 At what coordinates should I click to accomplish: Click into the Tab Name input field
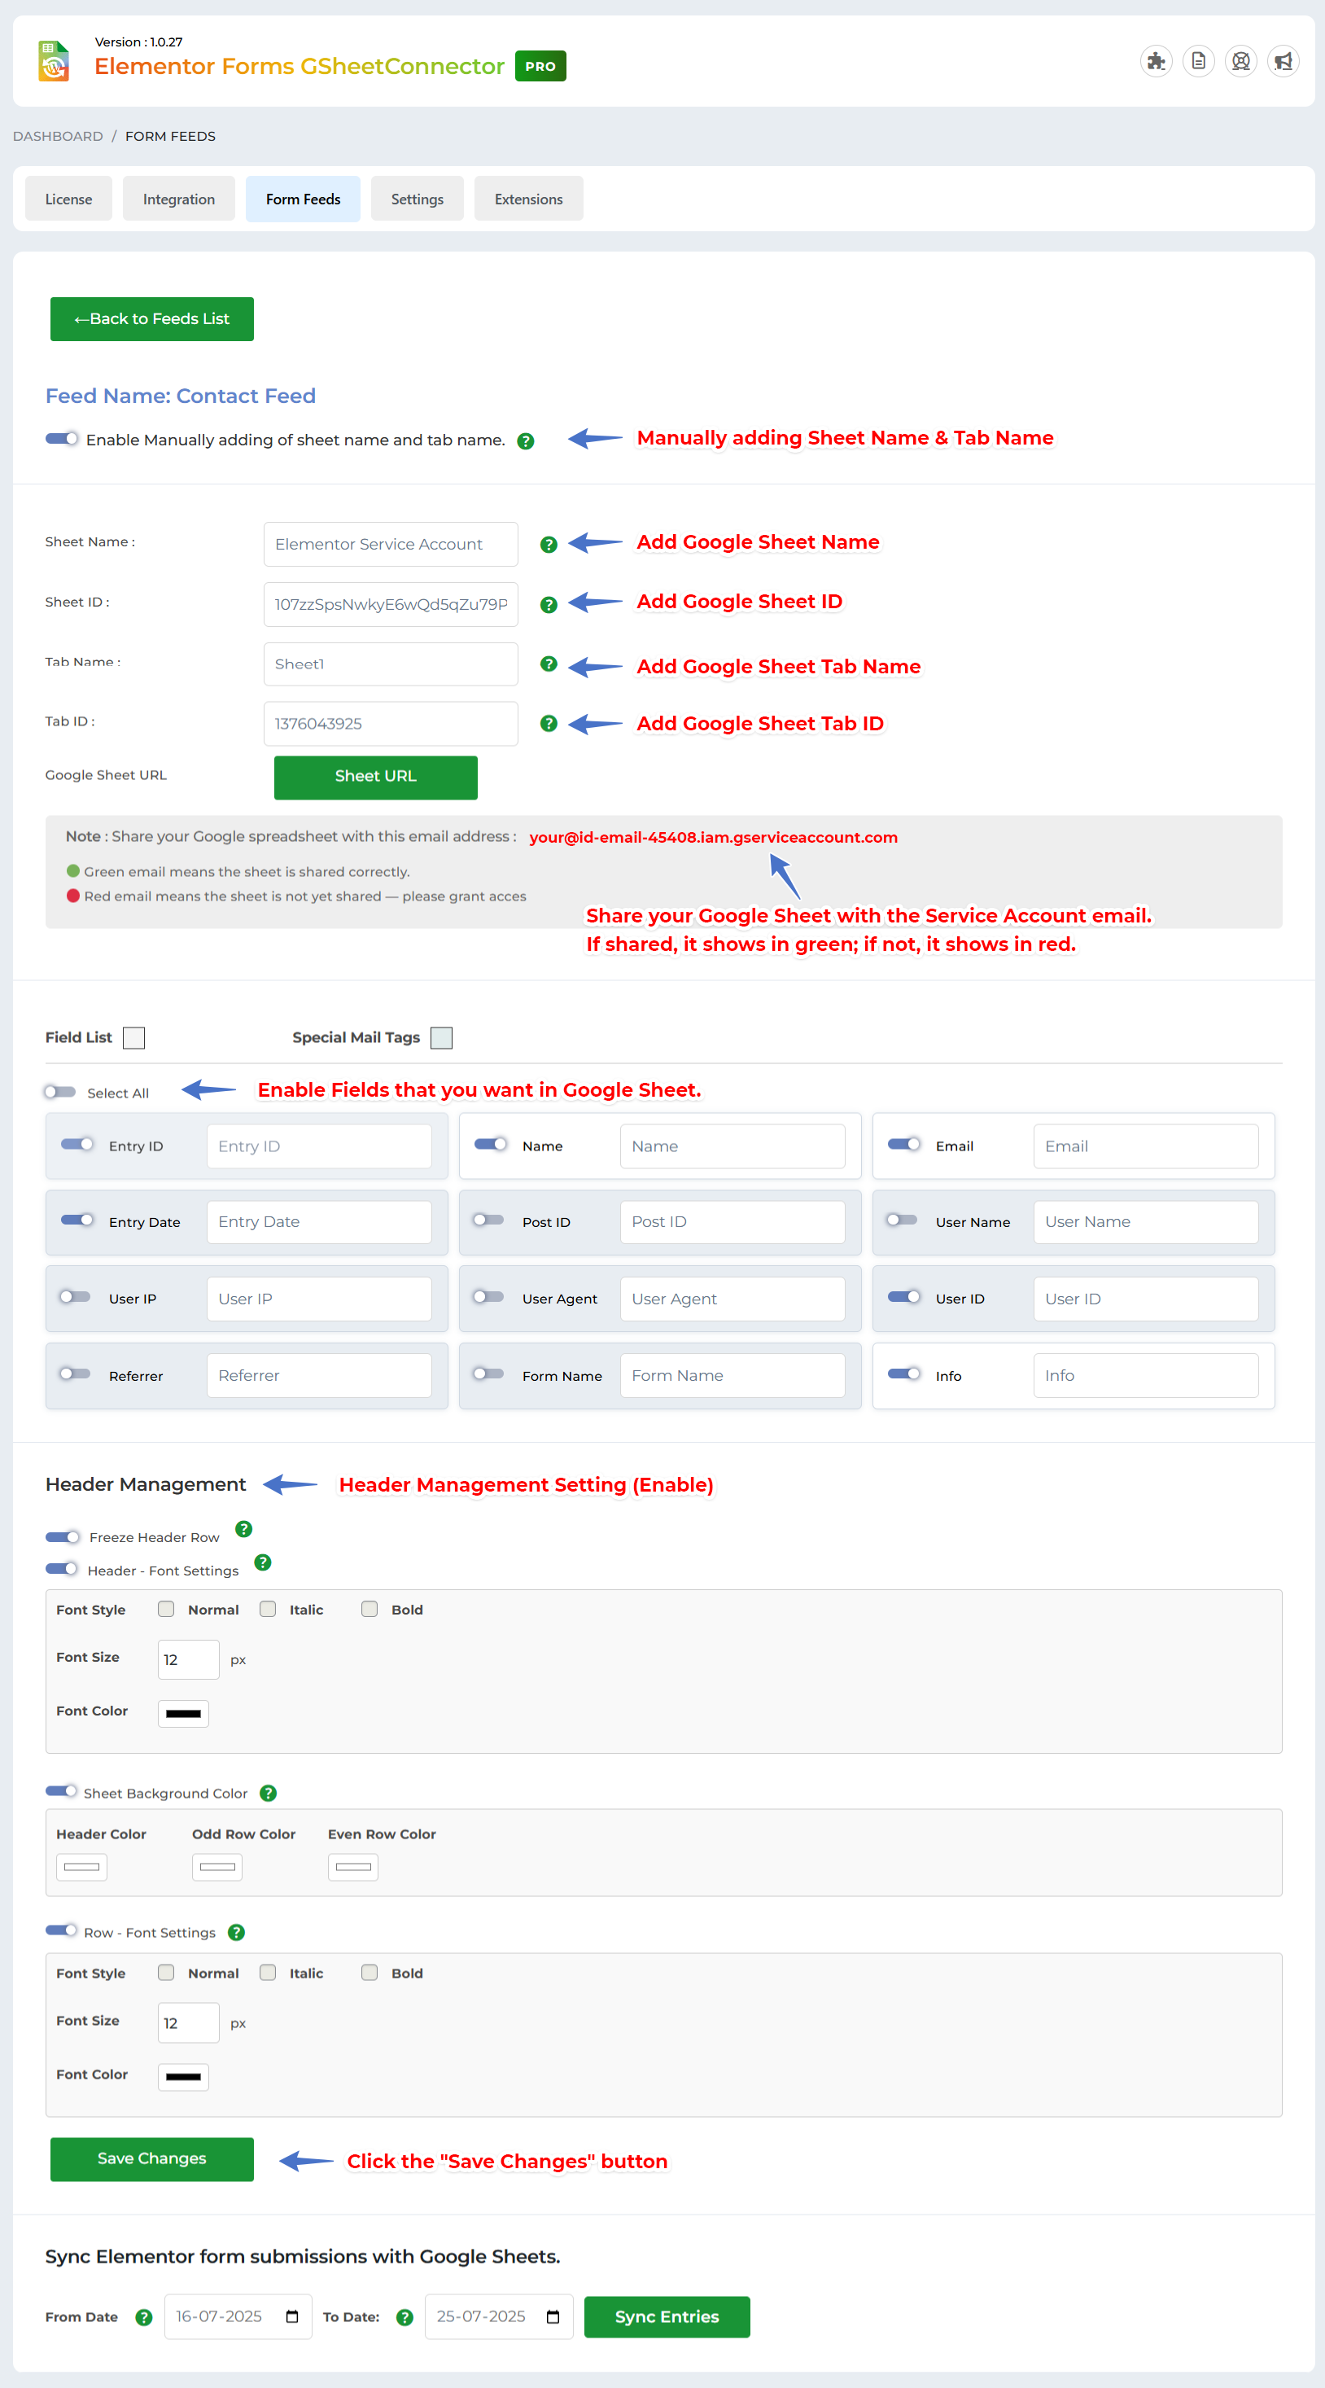pyautogui.click(x=390, y=664)
